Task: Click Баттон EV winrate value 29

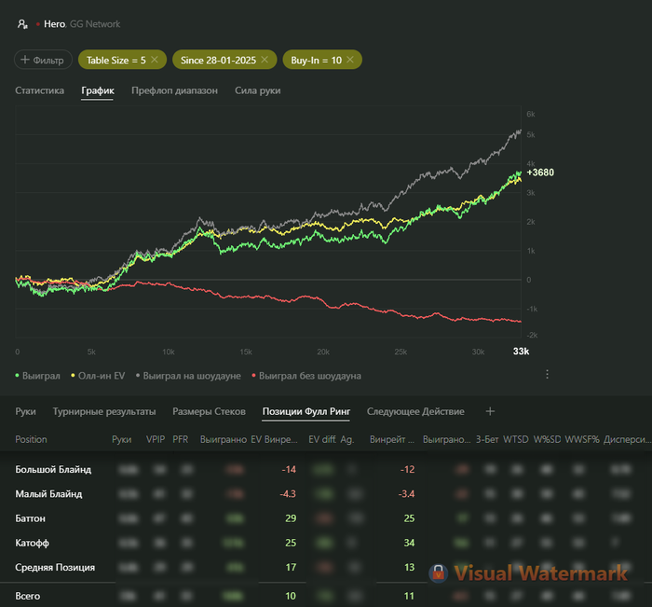Action: coord(291,518)
